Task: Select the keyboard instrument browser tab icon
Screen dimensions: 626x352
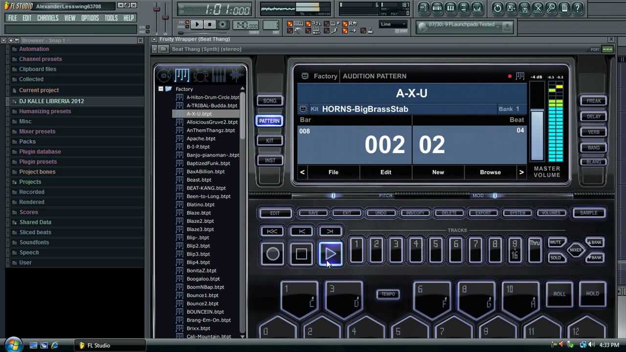Action: [219, 75]
